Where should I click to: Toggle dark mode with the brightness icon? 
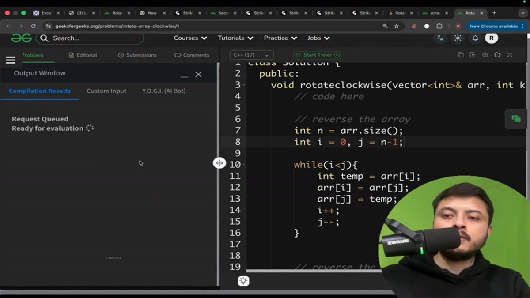(458, 39)
